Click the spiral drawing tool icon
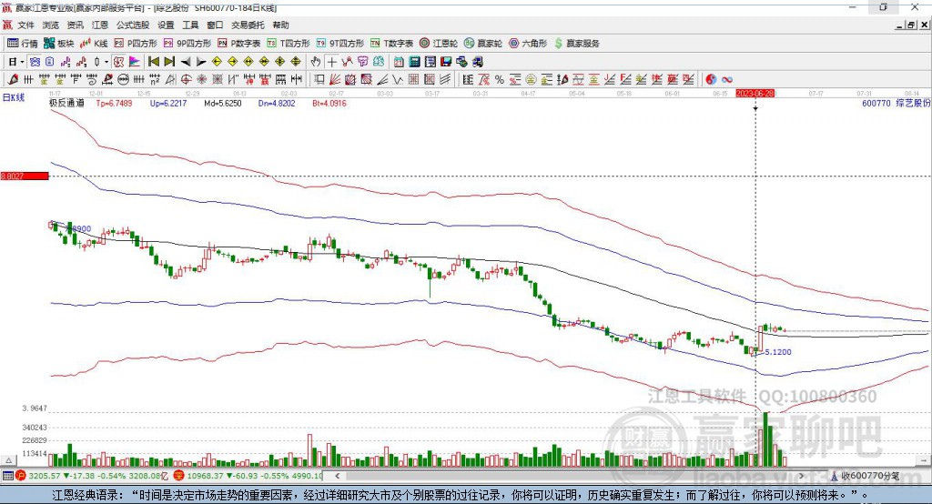 92,80
